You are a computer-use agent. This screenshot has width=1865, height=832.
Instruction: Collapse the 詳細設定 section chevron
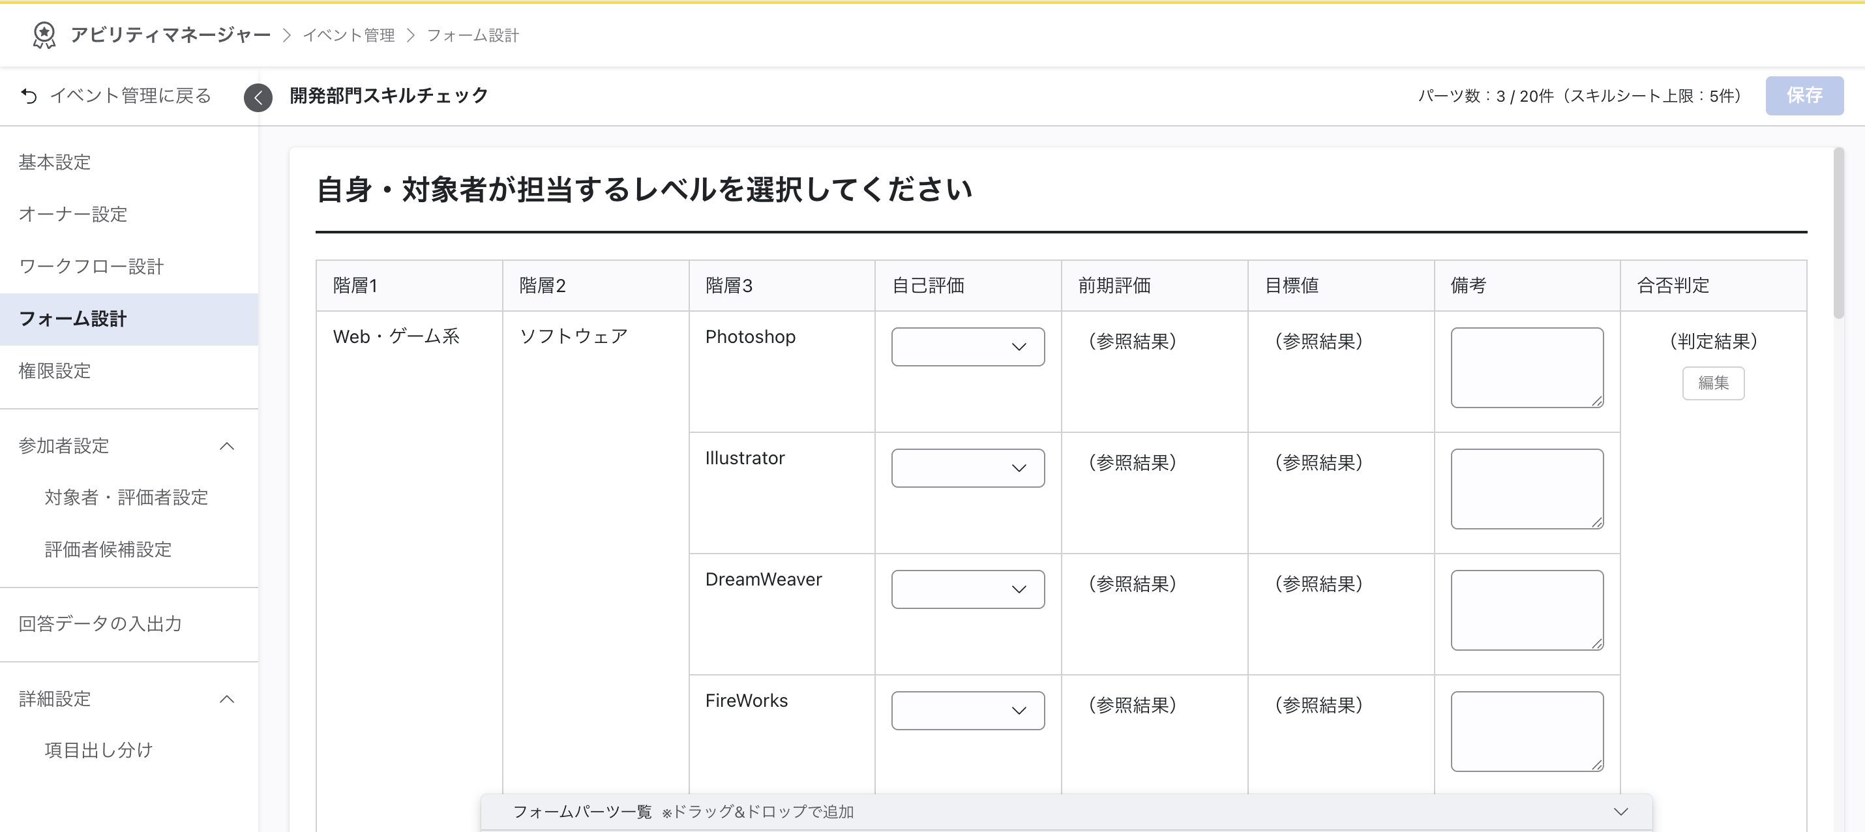pos(227,699)
